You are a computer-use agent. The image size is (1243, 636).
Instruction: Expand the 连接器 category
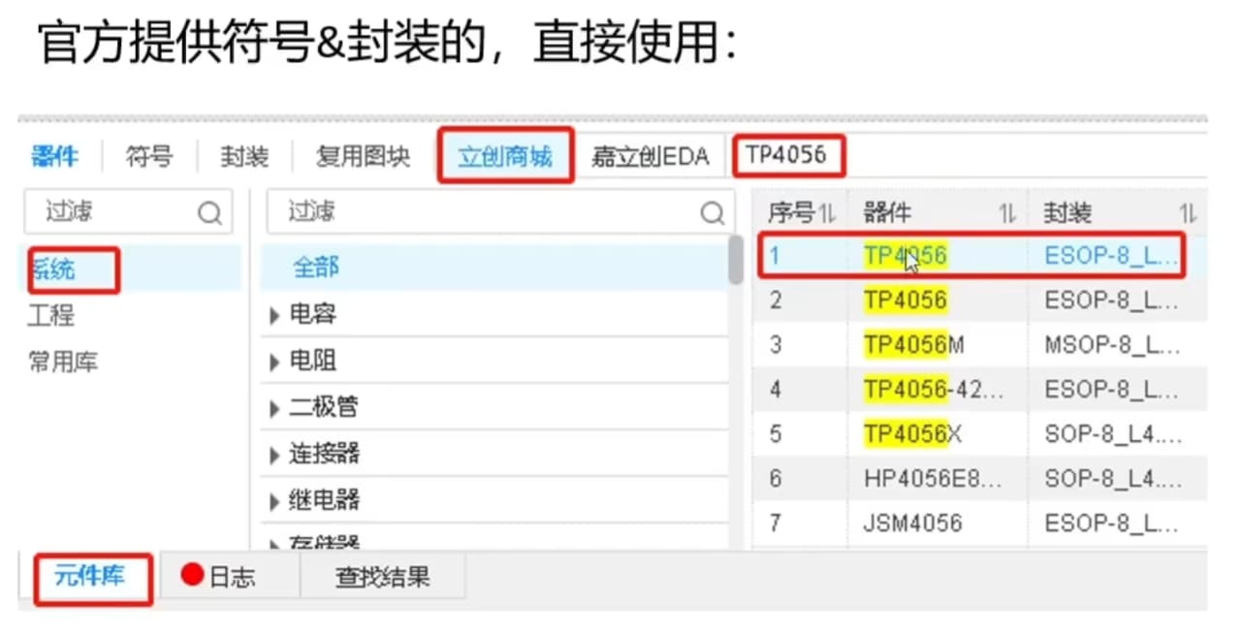tap(275, 456)
